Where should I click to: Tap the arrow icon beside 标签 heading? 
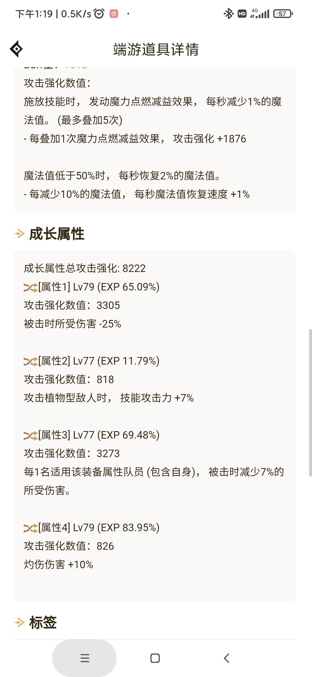19,622
